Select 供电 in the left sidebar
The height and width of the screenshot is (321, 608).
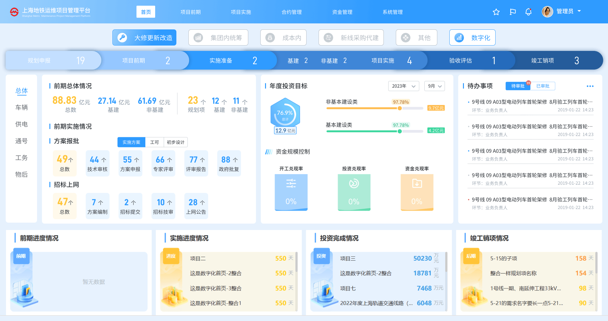[22, 124]
